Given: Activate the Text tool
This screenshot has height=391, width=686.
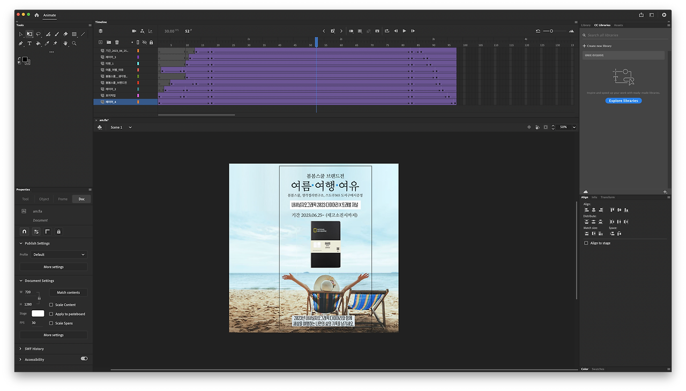Looking at the screenshot, I should [x=29, y=43].
